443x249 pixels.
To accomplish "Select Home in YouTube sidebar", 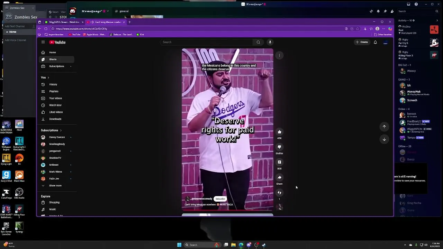I will 56,52.
